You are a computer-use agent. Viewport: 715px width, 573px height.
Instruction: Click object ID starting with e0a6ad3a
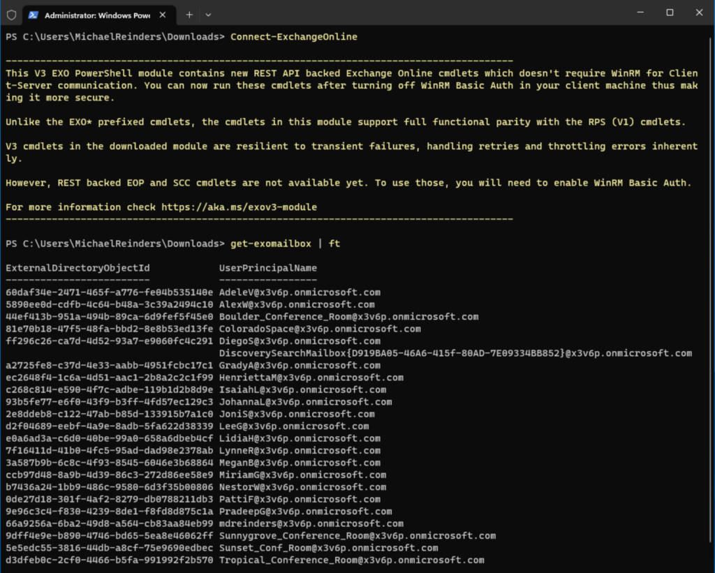pyautogui.click(x=110, y=438)
